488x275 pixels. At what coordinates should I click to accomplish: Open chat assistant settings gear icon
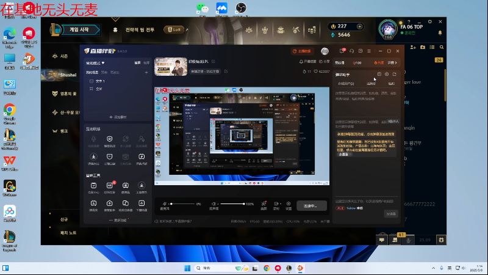[x=387, y=74]
